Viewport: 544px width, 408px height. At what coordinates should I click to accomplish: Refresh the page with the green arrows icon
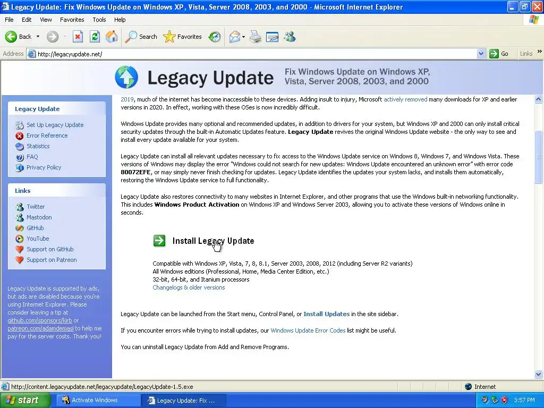[x=95, y=37]
